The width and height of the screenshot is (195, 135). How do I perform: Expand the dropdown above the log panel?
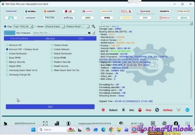pos(191,23)
